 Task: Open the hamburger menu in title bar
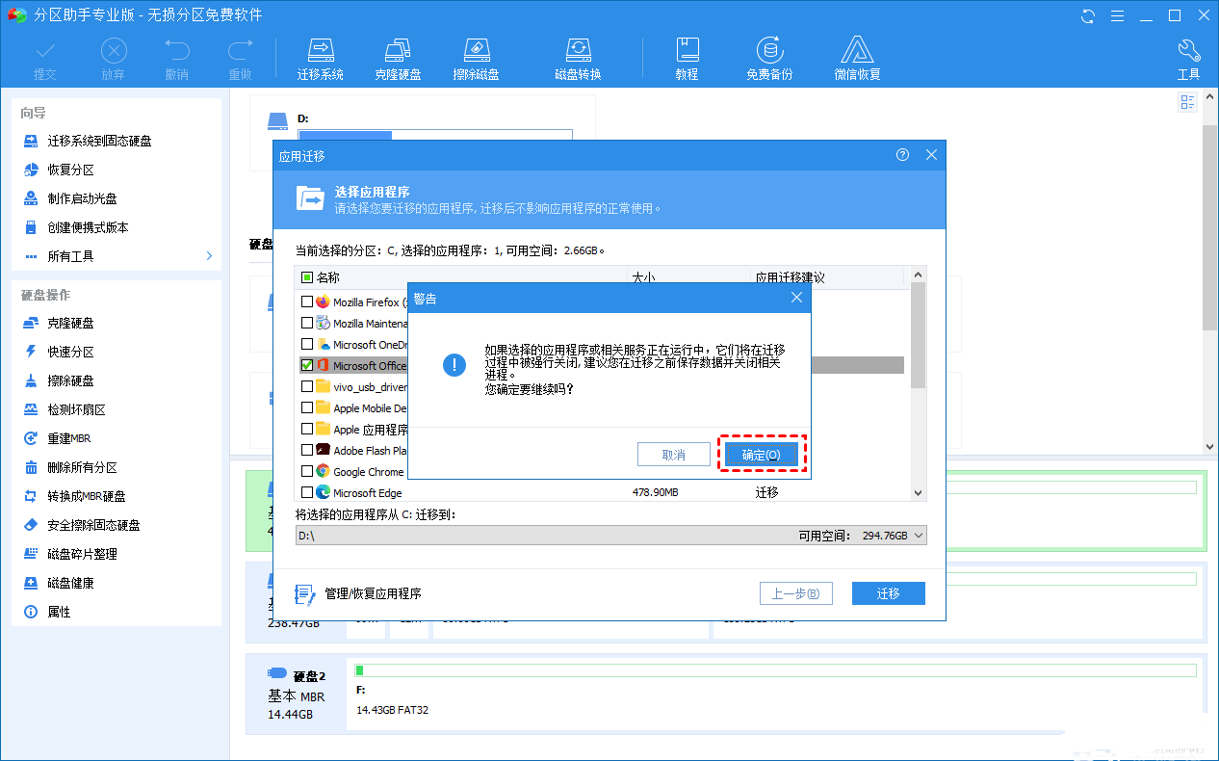[x=1118, y=15]
